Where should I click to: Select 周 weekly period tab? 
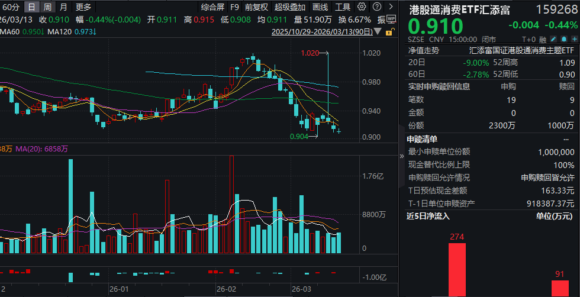click(47, 7)
